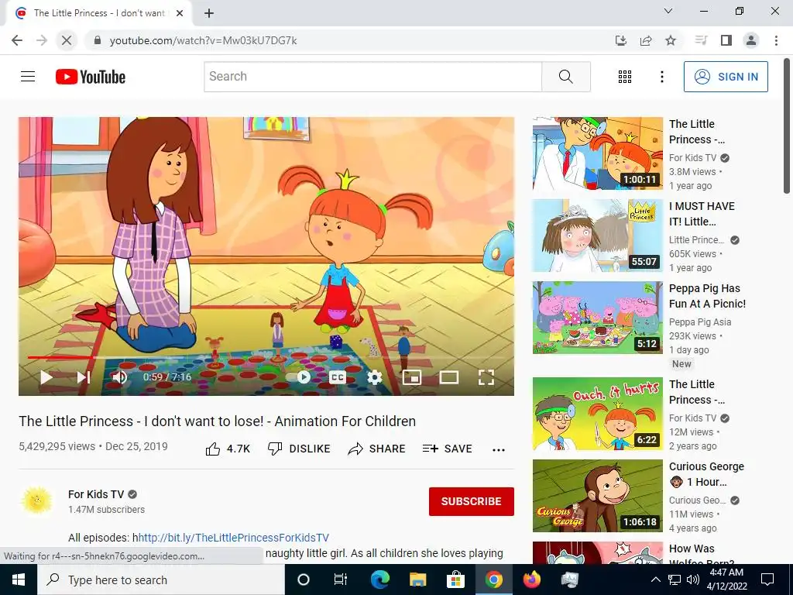Show hidden system tray icons
The height and width of the screenshot is (595, 793).
pyautogui.click(x=655, y=580)
